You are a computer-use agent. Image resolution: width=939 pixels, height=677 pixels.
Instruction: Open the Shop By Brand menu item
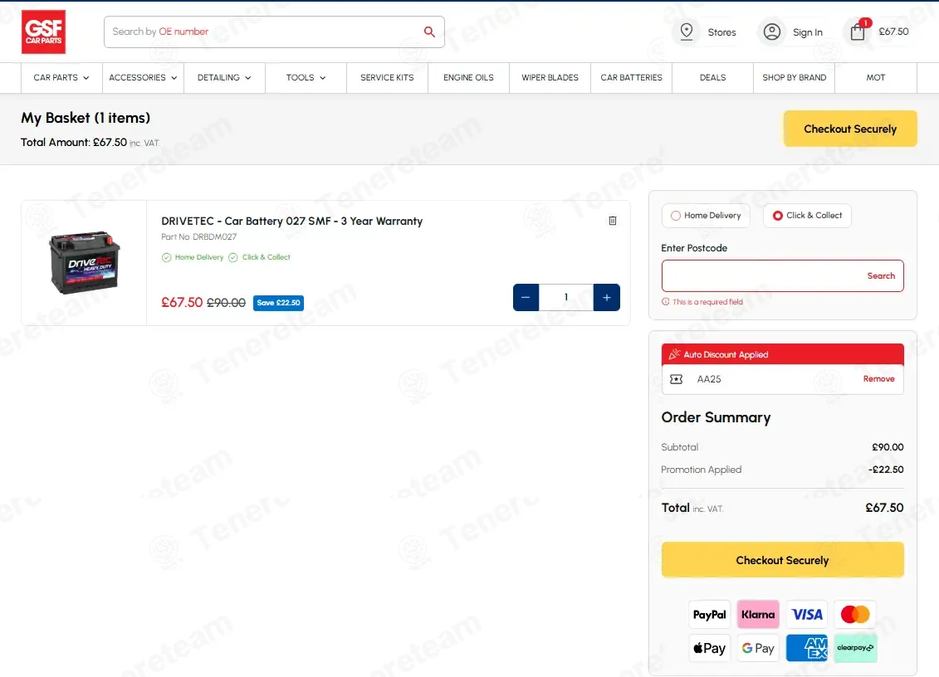(x=794, y=78)
